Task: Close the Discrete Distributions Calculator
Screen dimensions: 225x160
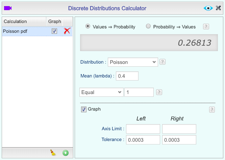Action: pos(218,8)
